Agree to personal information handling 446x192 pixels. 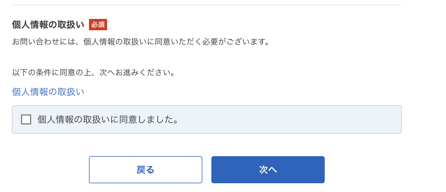[26, 119]
